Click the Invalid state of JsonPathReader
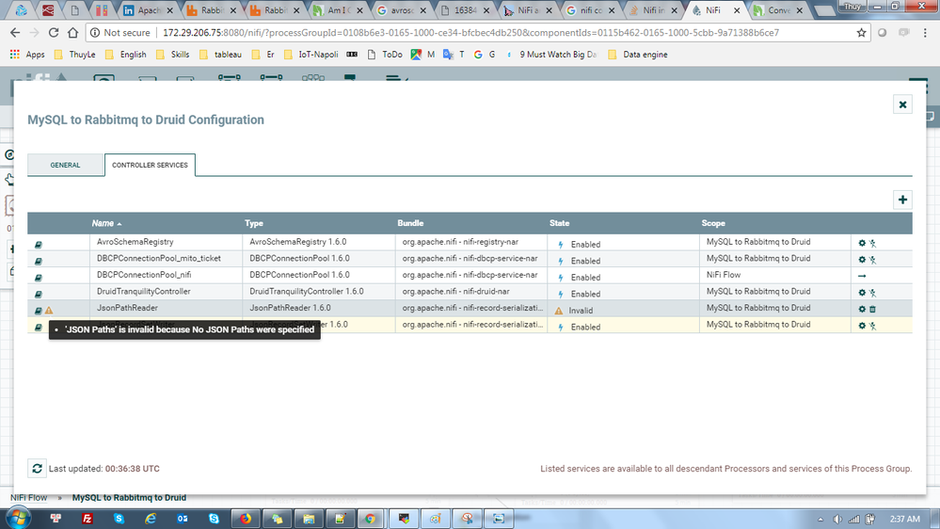Screen dimensions: 940x529 pyautogui.click(x=581, y=311)
